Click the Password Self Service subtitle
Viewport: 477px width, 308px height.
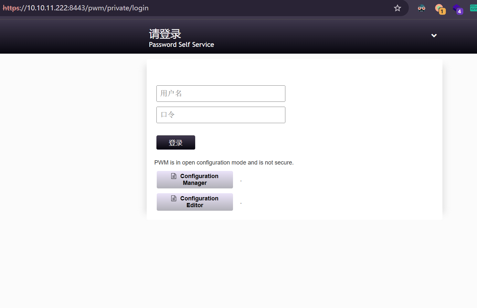point(181,45)
